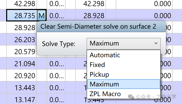Click the Solve Type box showing Maximum
The image size is (182, 104).
120,43
